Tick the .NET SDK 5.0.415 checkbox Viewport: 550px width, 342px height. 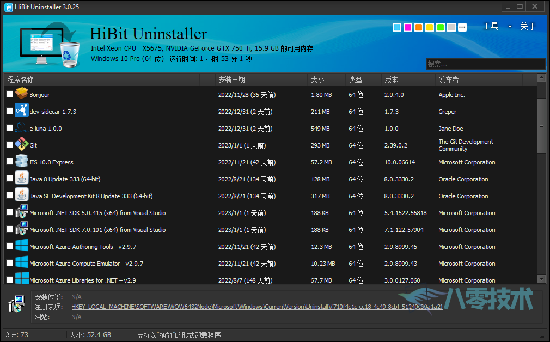(x=9, y=212)
